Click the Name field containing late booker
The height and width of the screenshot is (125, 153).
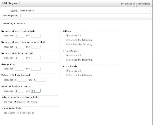pos(85,11)
